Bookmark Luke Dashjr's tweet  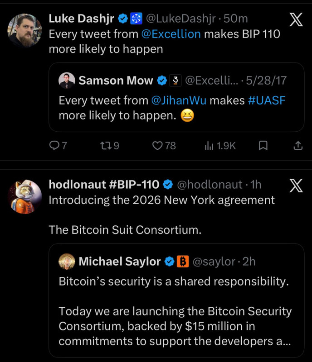[x=263, y=146]
